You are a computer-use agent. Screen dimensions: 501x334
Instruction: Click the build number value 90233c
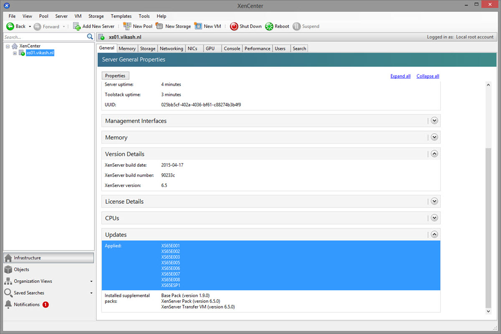click(x=168, y=175)
